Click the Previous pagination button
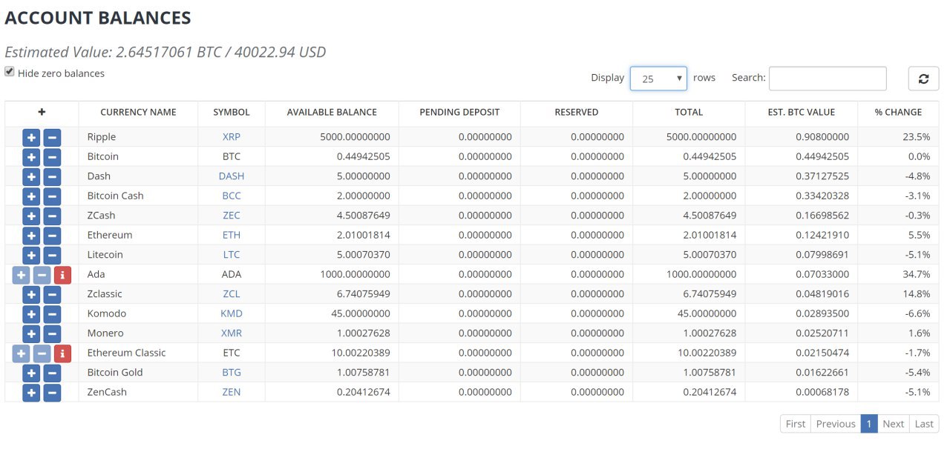Image resolution: width=950 pixels, height=449 pixels. [x=836, y=424]
